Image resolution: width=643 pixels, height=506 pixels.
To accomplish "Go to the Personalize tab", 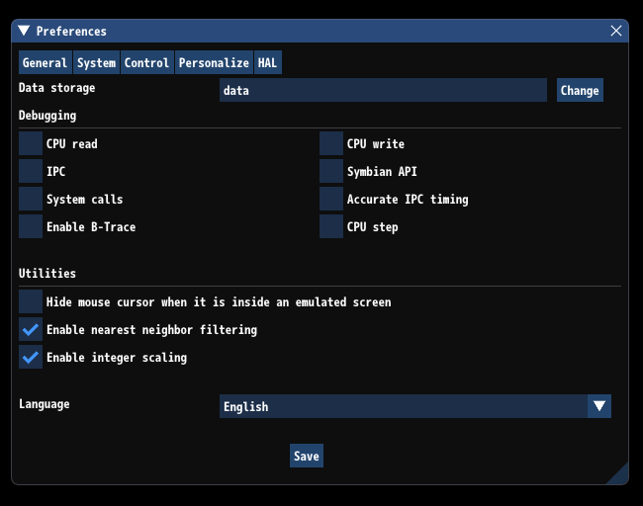I will pyautogui.click(x=214, y=62).
